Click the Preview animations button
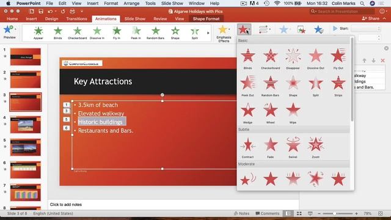Image resolution: width=391 pixels, height=220 pixels. tap(9, 32)
